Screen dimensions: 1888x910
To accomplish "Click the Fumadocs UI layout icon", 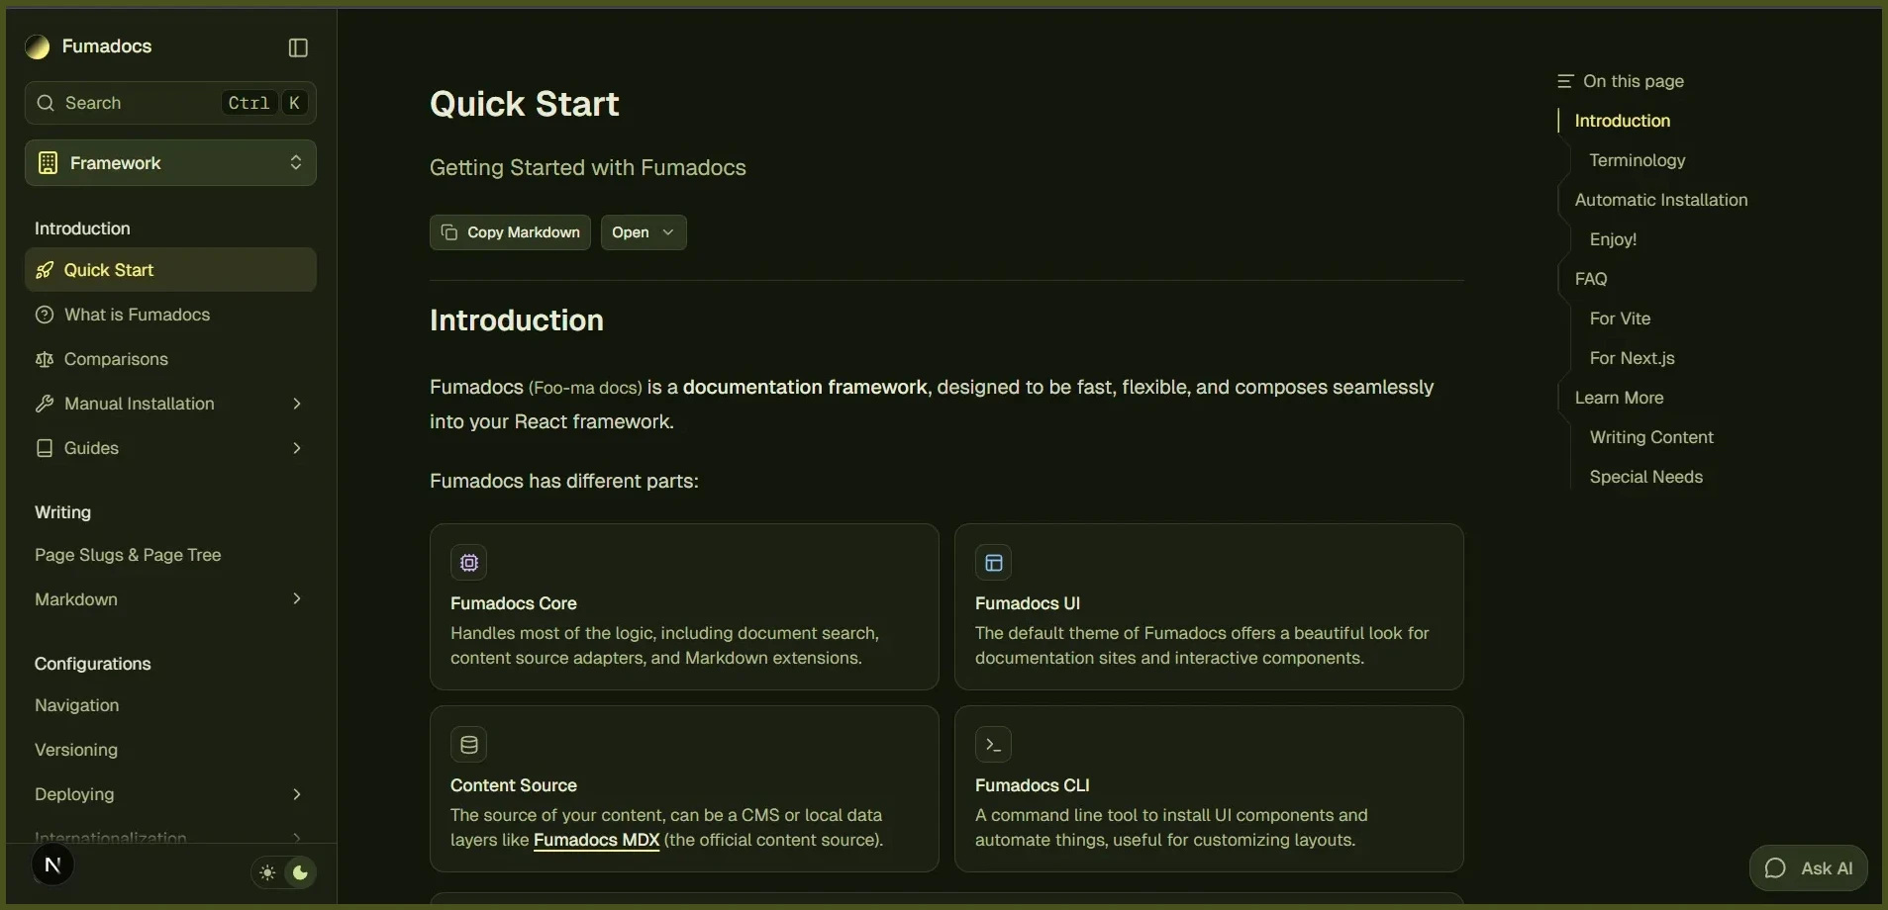I will point(993,563).
